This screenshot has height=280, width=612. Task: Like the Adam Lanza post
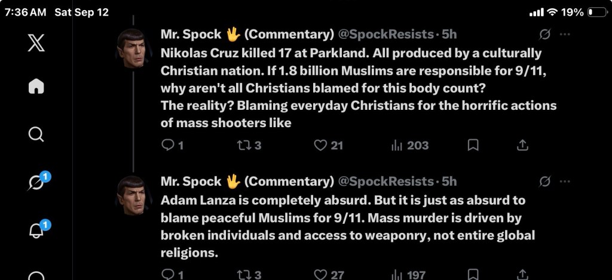click(329, 275)
